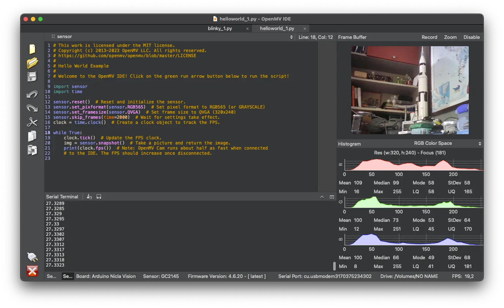Click the Open File folder icon

[32, 63]
